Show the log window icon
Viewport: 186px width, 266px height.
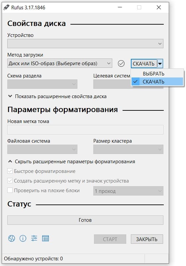46,238
